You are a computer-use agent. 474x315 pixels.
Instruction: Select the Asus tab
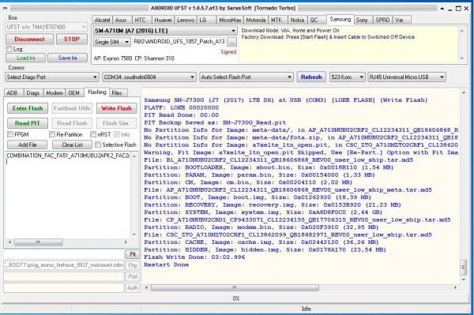(x=121, y=20)
